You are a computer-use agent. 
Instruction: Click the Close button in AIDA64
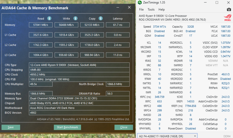[123, 127]
